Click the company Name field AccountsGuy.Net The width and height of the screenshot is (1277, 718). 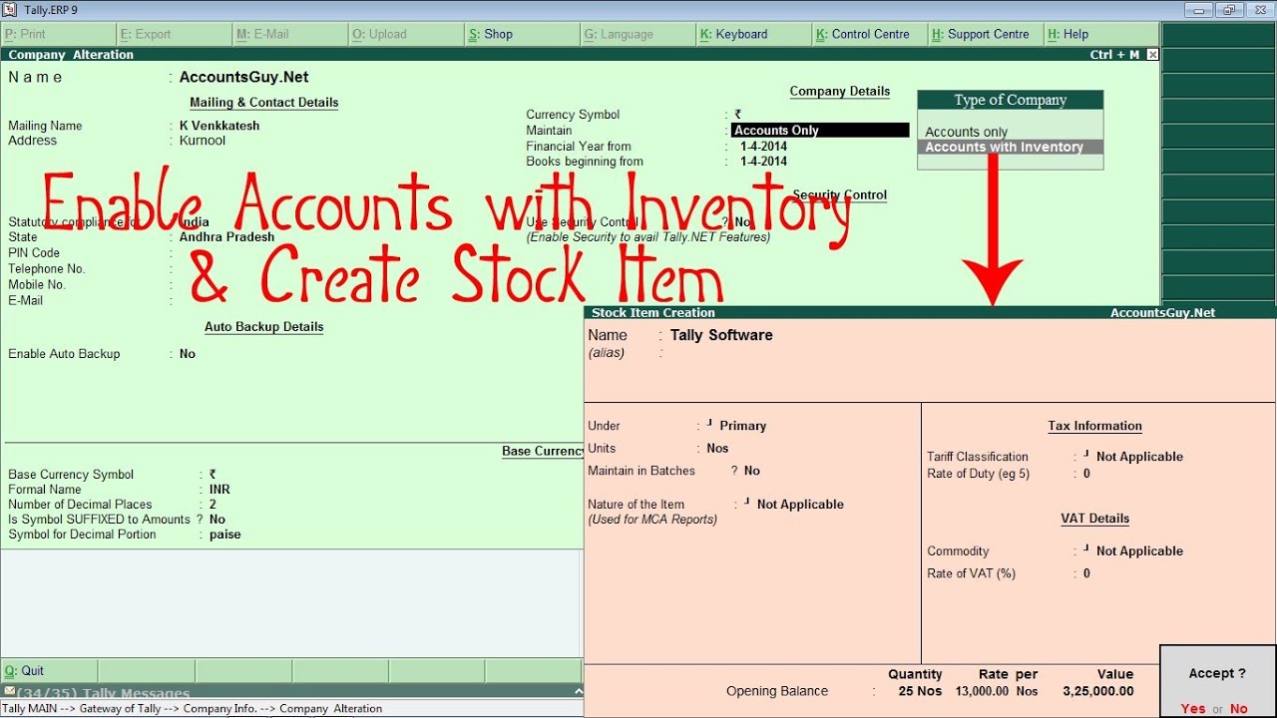click(243, 77)
